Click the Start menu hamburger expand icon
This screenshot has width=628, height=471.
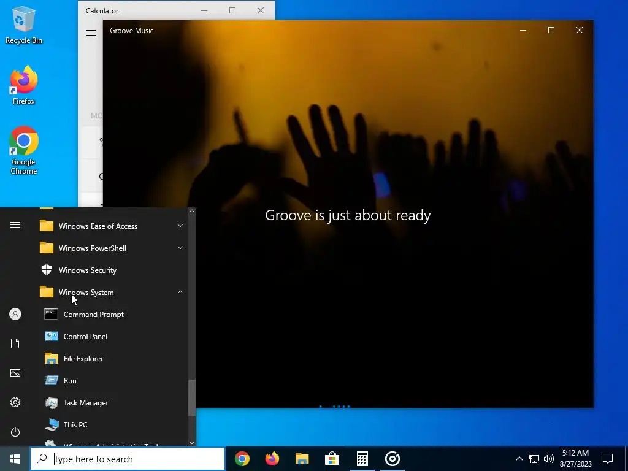[x=15, y=225]
